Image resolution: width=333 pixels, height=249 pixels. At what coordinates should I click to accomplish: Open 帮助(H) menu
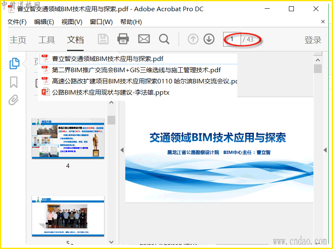131,22
